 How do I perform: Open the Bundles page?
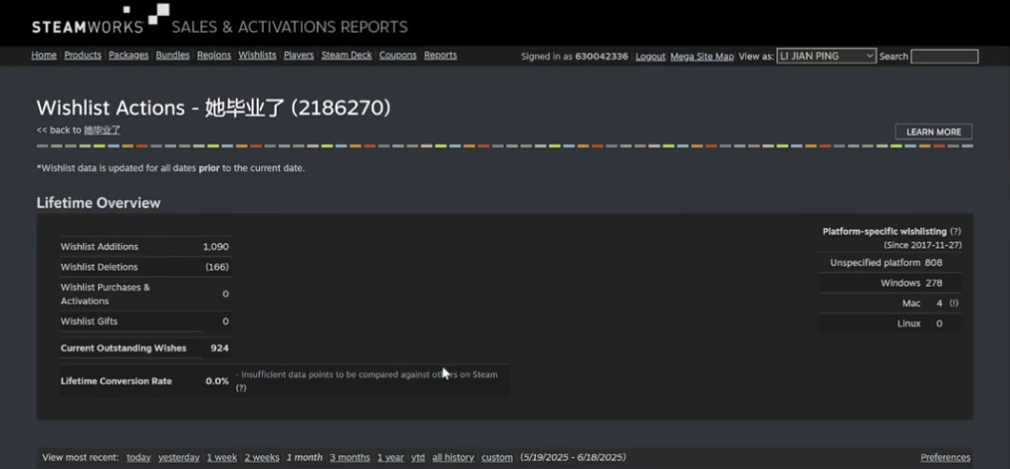(173, 55)
